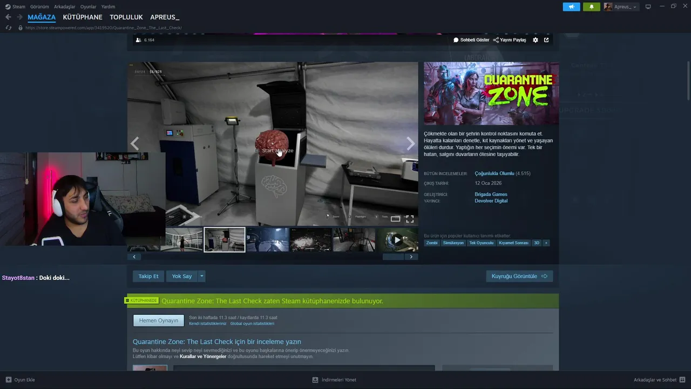Click the Sohbeti Göster label
Image resolution: width=691 pixels, height=389 pixels.
pyautogui.click(x=475, y=40)
